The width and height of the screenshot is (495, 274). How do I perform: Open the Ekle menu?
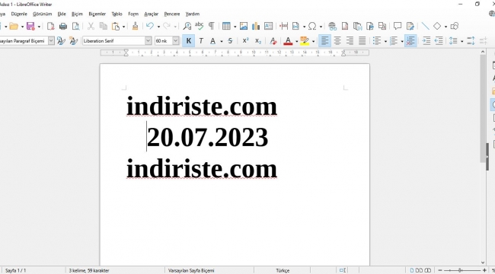coord(62,14)
